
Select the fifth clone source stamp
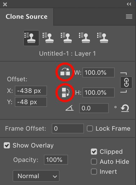[x=103, y=38]
